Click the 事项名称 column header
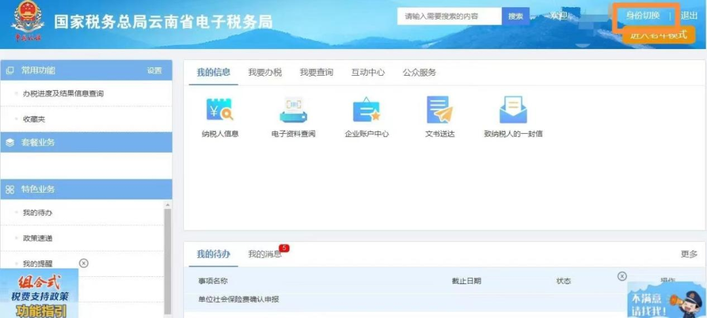Viewport: 707px width, 318px height. coord(213,281)
